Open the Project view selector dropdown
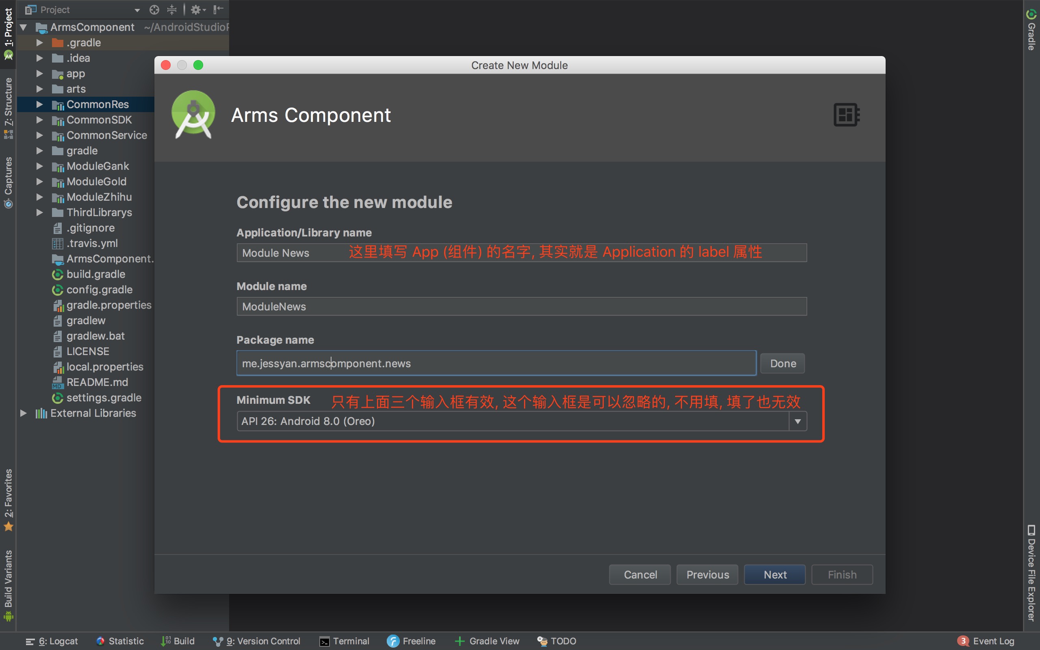Viewport: 1040px width, 650px height. 137,10
